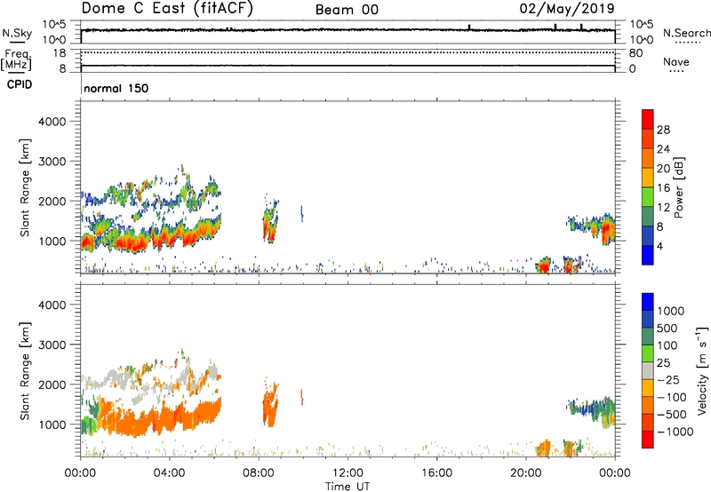The width and height of the screenshot is (711, 492).
Task: Click the 'Time UT' axis title
Action: coord(348,487)
